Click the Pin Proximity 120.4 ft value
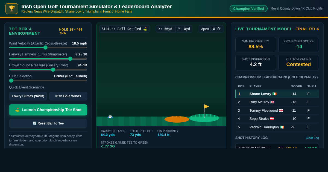 [163, 135]
